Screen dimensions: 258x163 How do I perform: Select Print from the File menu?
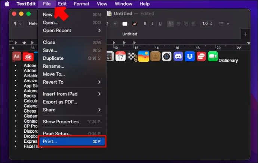pyautogui.click(x=72, y=141)
